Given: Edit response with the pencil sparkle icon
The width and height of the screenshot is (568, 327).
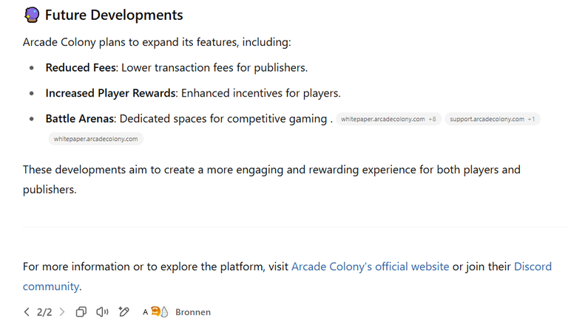Looking at the screenshot, I should tap(124, 311).
